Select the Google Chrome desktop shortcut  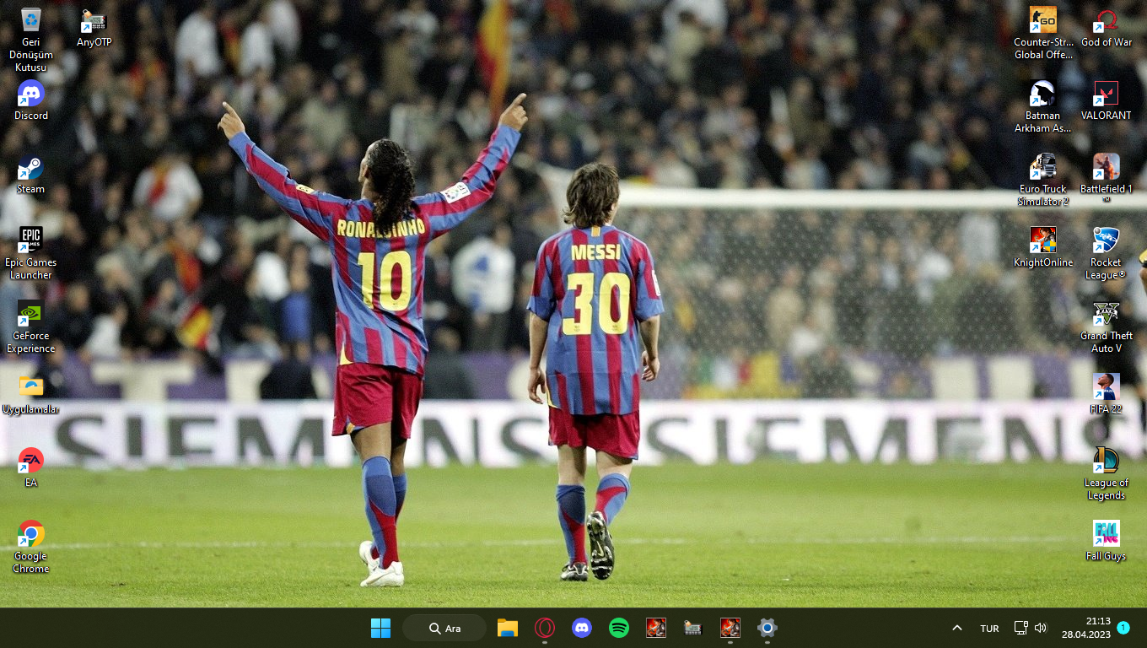[30, 547]
